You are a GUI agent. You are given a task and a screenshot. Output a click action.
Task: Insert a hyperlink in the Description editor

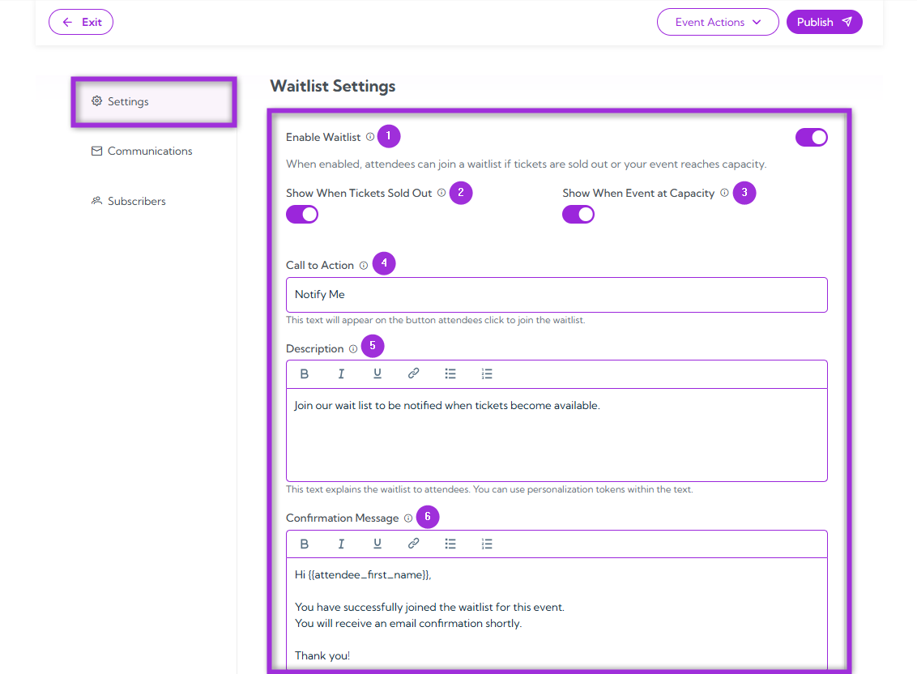(x=414, y=373)
